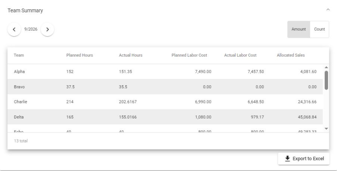Click Delta's planned labor cost 1,080.00
The width and height of the screenshot is (337, 171).
tap(203, 117)
